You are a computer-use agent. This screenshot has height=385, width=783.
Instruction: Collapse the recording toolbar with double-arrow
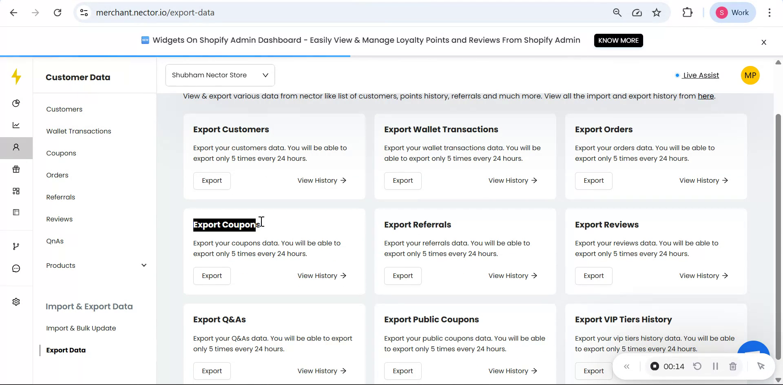[x=627, y=367]
